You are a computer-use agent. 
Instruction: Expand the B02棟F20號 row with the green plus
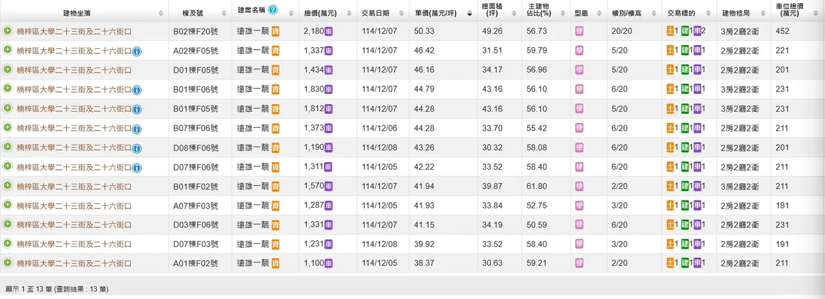(x=8, y=31)
